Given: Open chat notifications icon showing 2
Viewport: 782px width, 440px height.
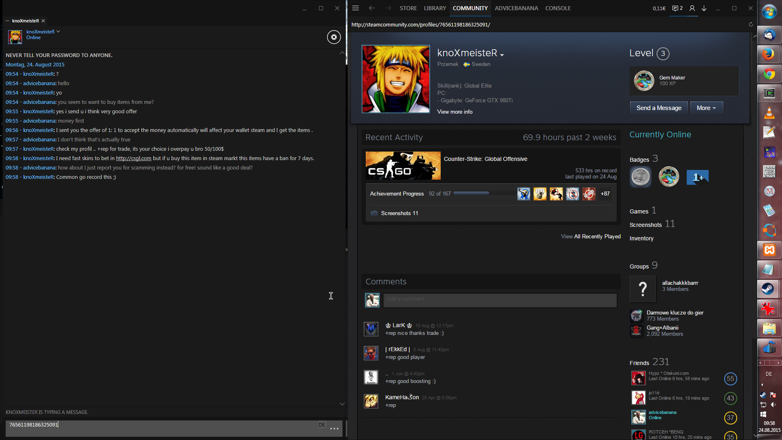Looking at the screenshot, I should pos(677,8).
